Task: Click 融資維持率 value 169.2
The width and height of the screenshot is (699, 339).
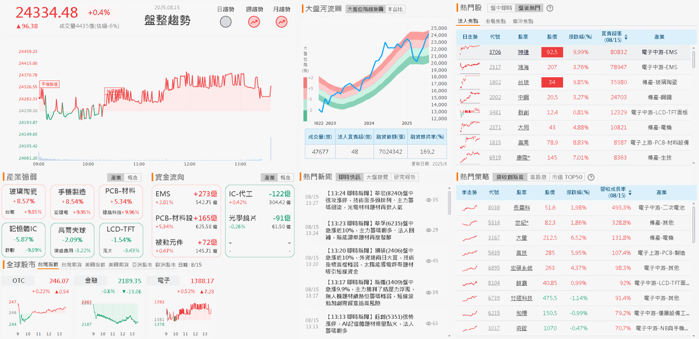Action: (x=427, y=152)
